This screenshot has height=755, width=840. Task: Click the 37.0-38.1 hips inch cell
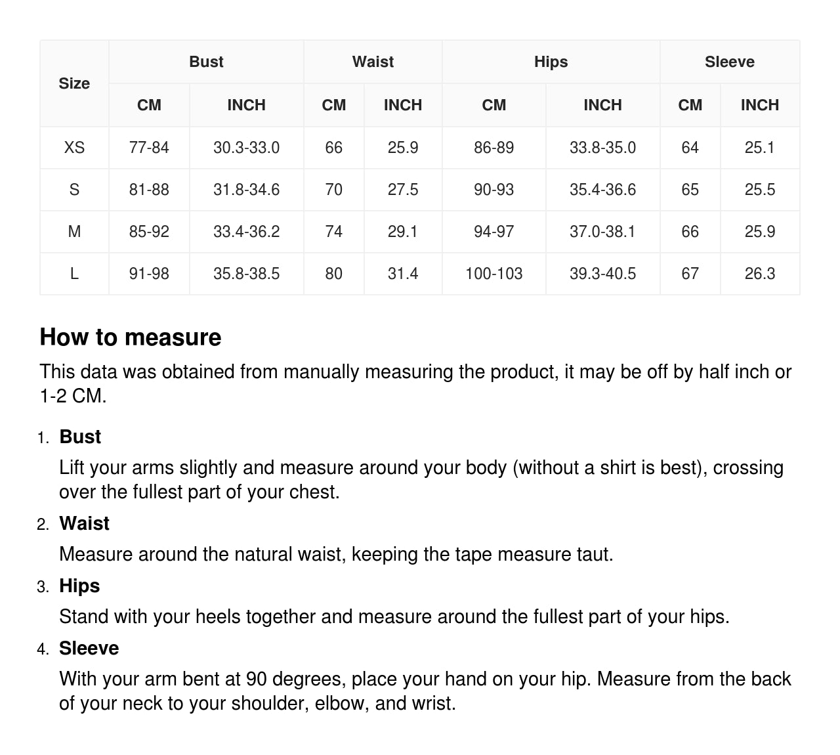click(602, 232)
